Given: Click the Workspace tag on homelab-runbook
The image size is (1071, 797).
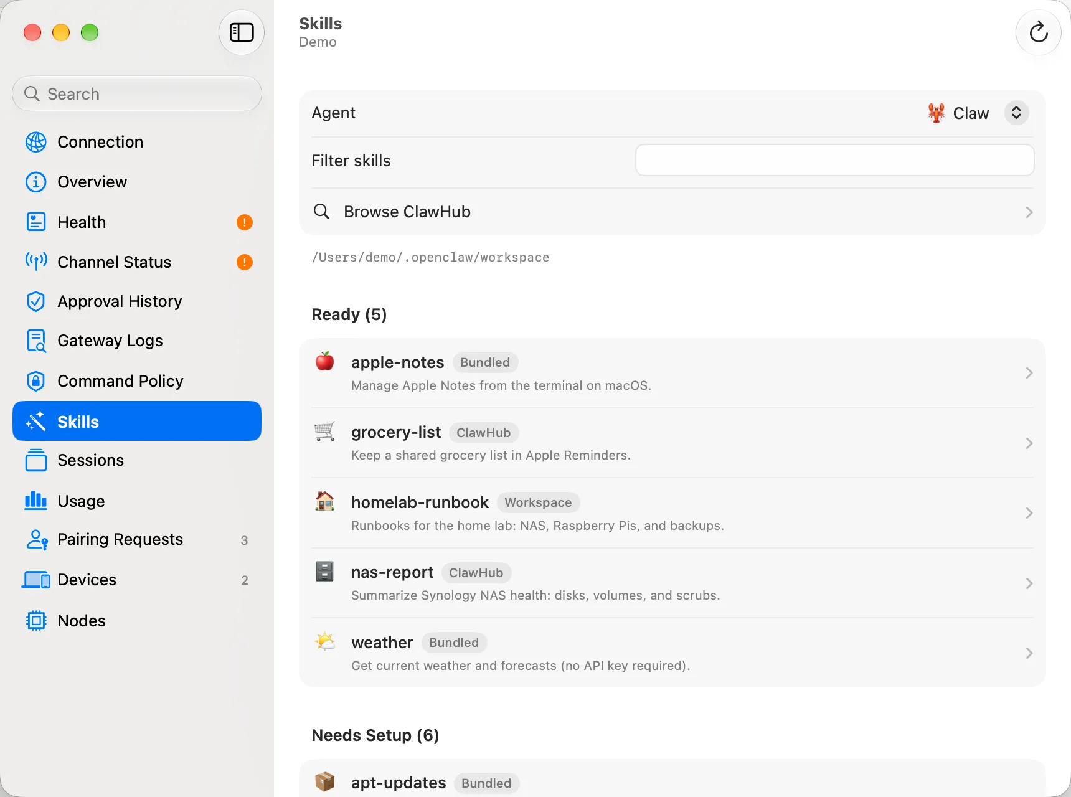Looking at the screenshot, I should point(539,502).
